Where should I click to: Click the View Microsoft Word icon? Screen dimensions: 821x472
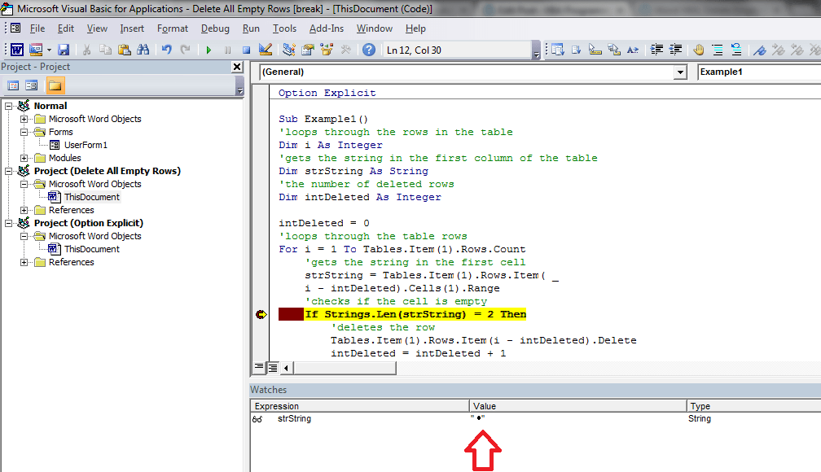(17, 50)
